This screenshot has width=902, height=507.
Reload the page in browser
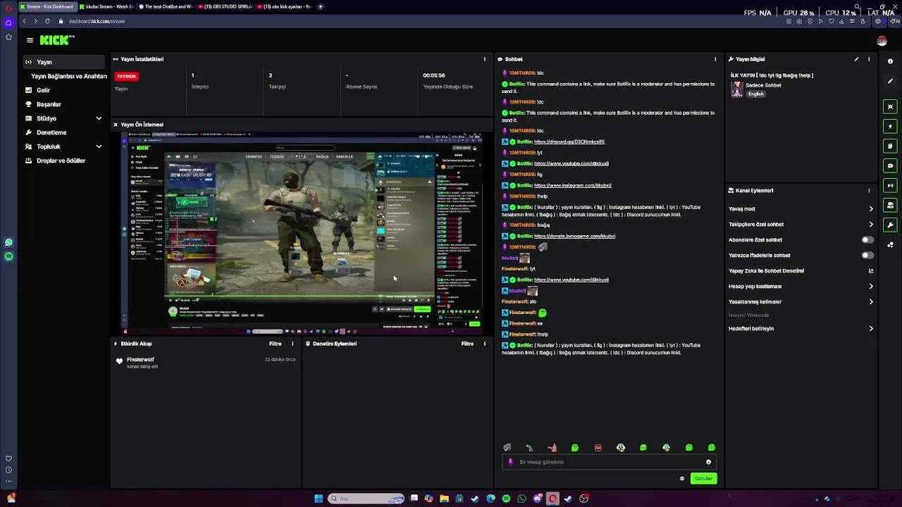click(47, 21)
